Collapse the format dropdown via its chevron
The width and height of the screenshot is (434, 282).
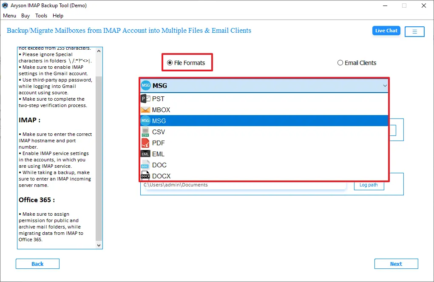(385, 85)
